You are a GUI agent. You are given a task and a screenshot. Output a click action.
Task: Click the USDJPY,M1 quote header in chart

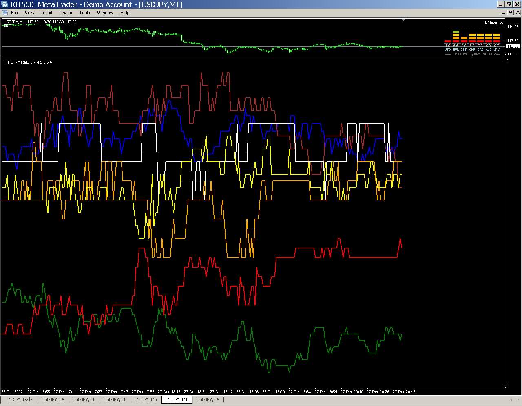[x=40, y=22]
